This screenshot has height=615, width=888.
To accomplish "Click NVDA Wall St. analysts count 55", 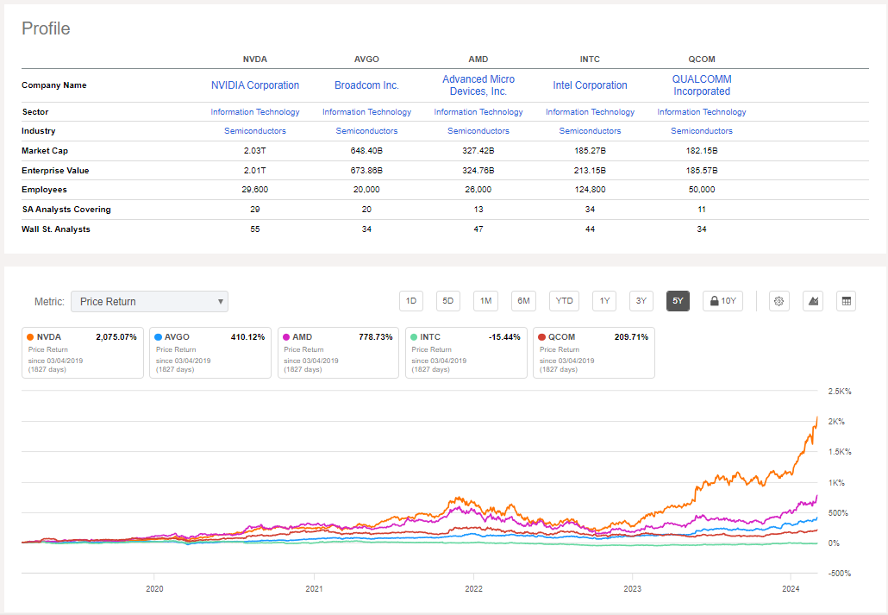I will coord(255,229).
